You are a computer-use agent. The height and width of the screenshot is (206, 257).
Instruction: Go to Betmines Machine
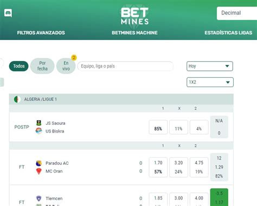click(x=134, y=32)
